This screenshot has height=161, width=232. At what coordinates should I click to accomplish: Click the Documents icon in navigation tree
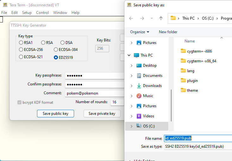pyautogui.click(x=139, y=76)
